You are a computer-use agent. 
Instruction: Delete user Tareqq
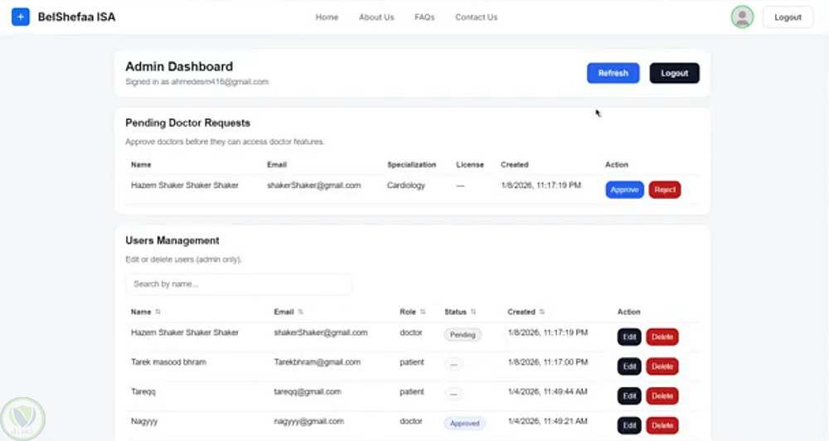662,396
